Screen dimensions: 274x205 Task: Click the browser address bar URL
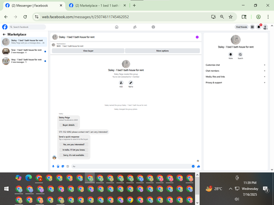pos(85,17)
